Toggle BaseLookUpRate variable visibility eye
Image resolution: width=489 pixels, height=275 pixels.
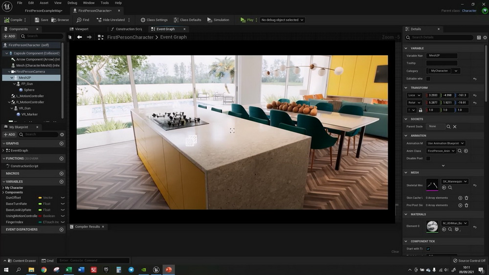point(63,210)
